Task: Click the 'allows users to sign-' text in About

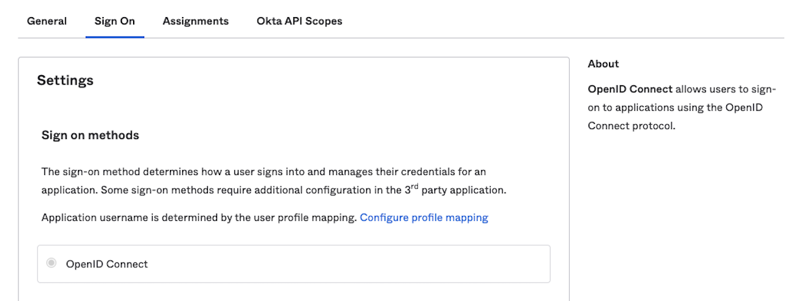Action: pyautogui.click(x=726, y=89)
